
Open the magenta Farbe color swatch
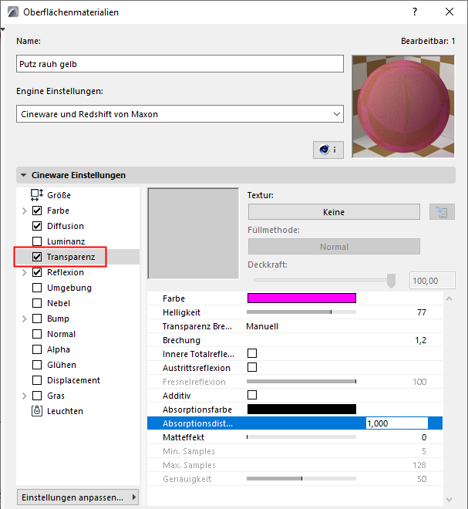(301, 298)
